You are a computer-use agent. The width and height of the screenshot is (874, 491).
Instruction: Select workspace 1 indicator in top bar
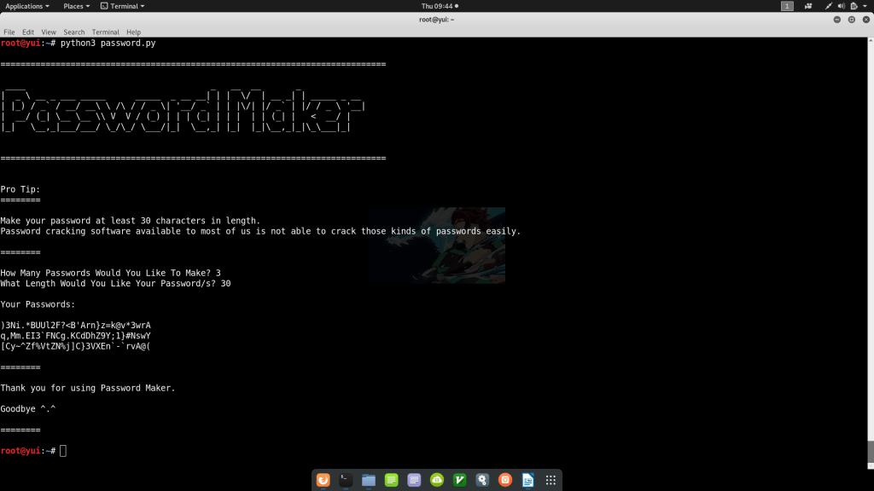pyautogui.click(x=787, y=6)
